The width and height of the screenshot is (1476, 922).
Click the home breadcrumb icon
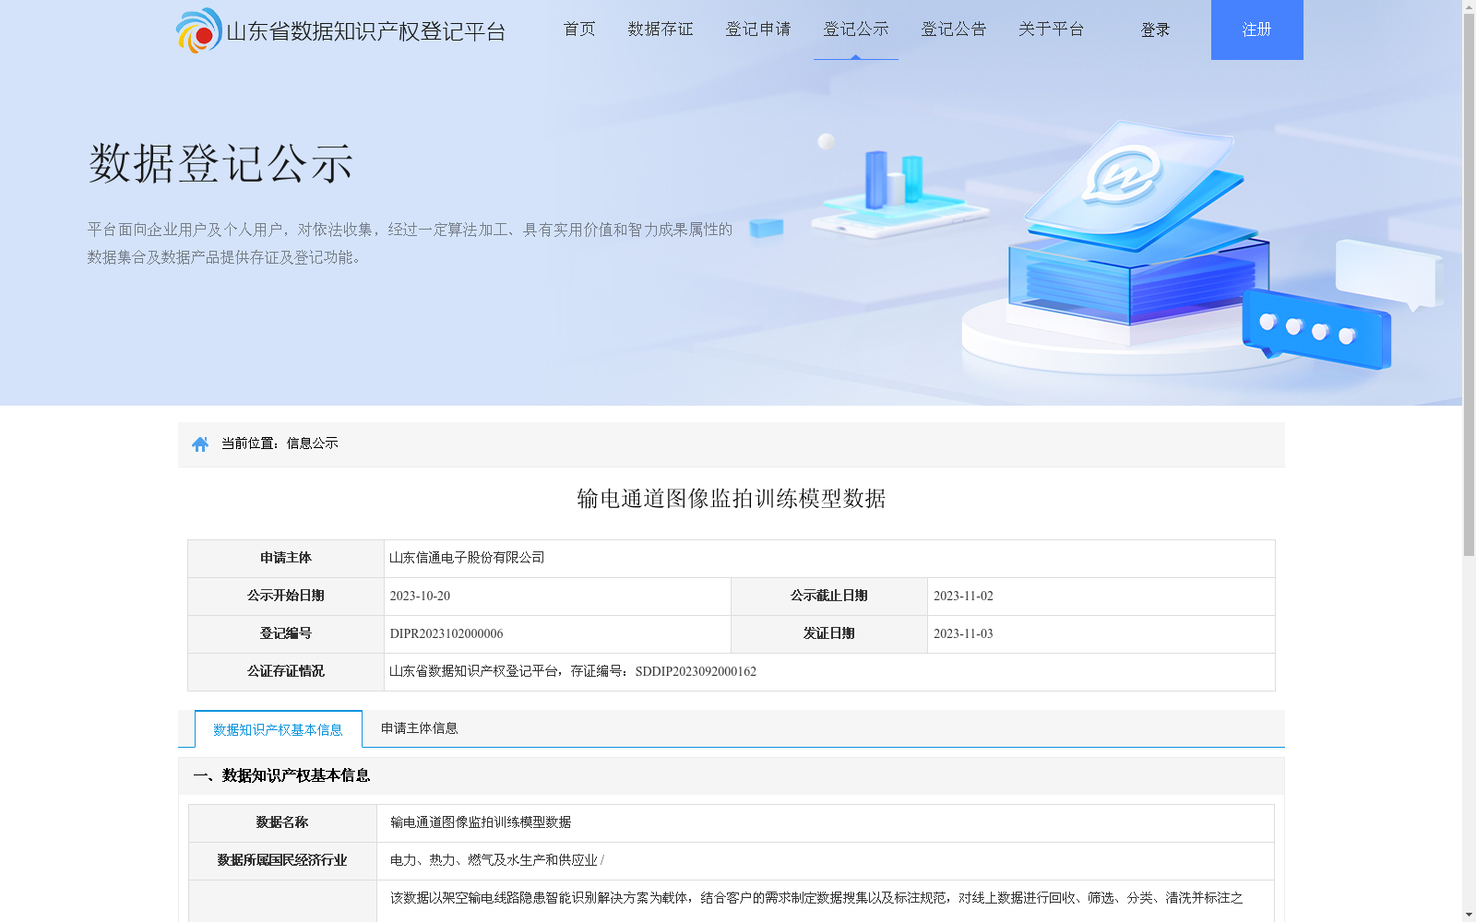click(x=200, y=444)
